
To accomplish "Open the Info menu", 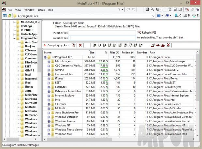I will coord(50,10).
